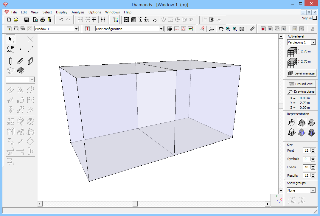The image size is (320, 216).
Task: Expand the Show groups None dropdown
Action: [x=313, y=190]
